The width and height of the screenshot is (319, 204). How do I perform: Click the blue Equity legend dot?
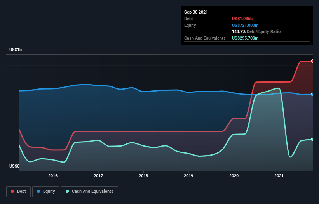point(38,191)
